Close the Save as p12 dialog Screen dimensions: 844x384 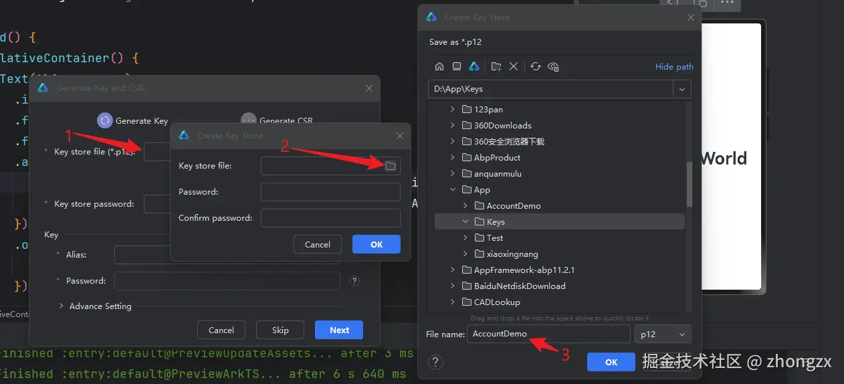[x=690, y=17]
